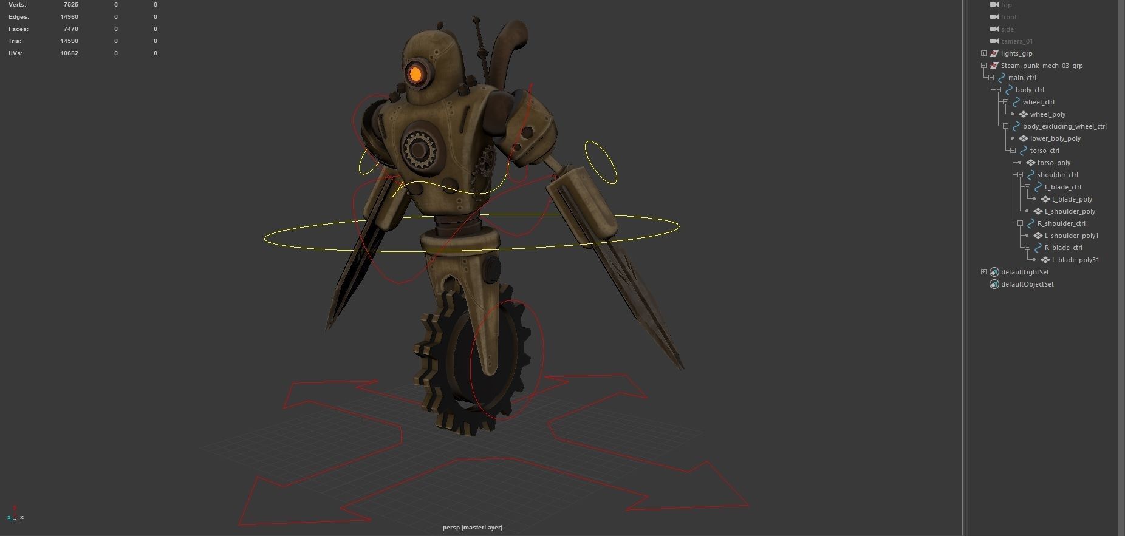
Task: Click the curve icon of torso_ctrl
Action: (1024, 151)
